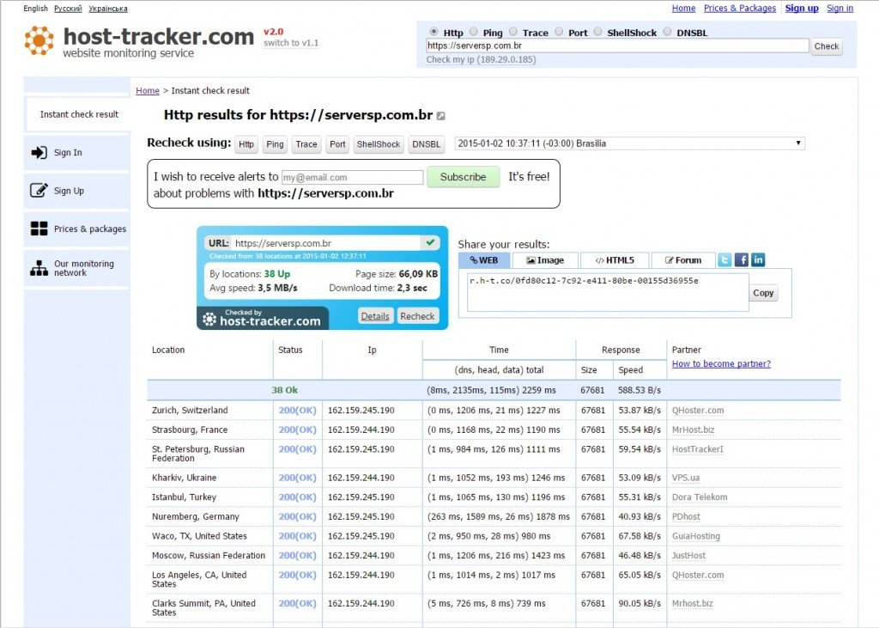Click the Sign Up pencil icon
The width and height of the screenshot is (879, 628).
(39, 190)
